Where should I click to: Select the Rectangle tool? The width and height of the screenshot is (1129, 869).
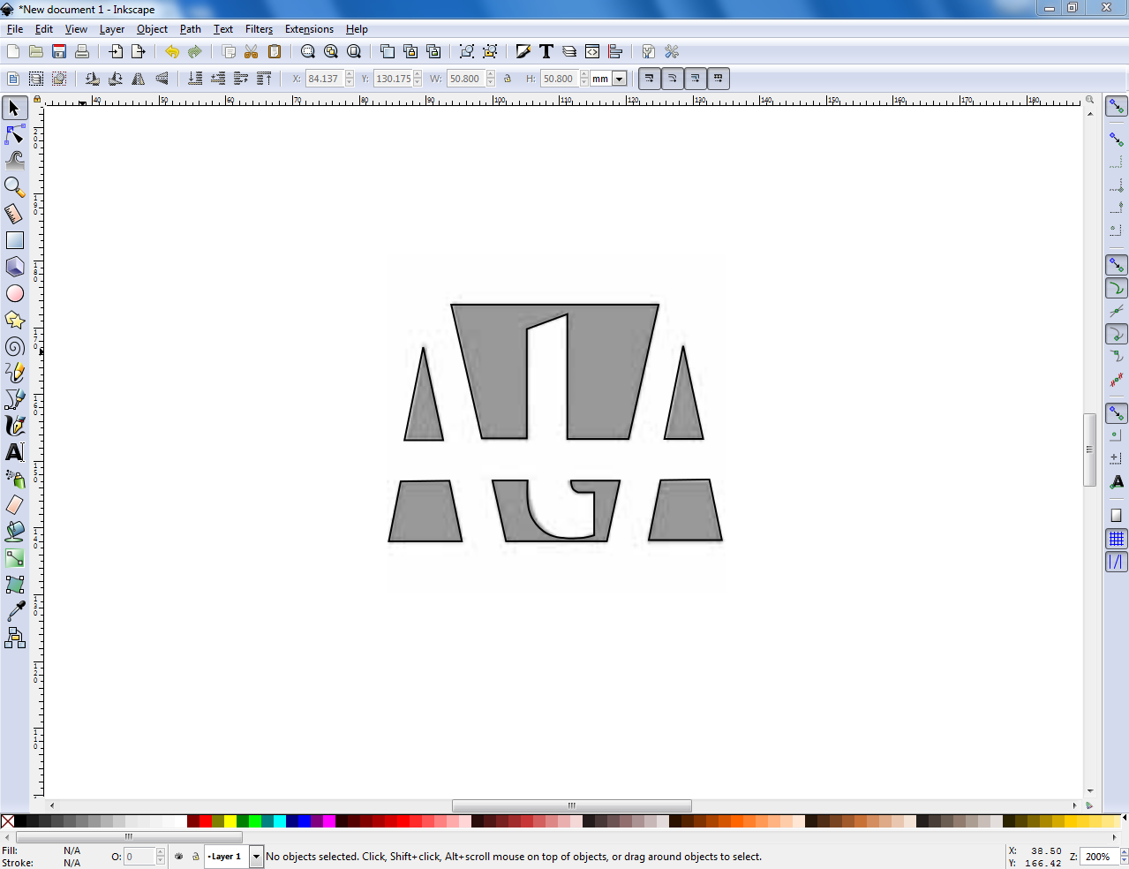click(x=14, y=240)
